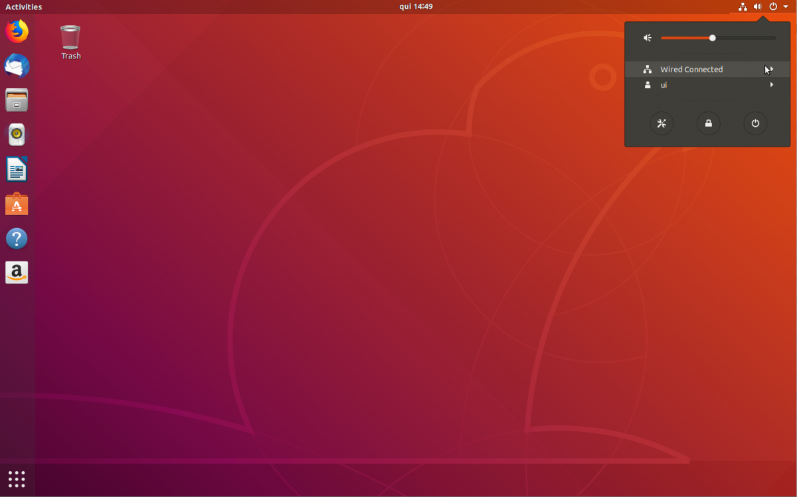Open Trash on the desktop
This screenshot has height=497, width=797.
(x=70, y=41)
